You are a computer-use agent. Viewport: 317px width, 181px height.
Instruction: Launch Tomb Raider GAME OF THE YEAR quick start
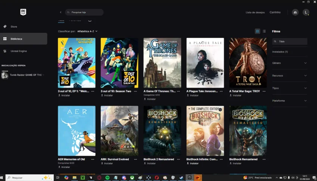pyautogui.click(x=24, y=75)
